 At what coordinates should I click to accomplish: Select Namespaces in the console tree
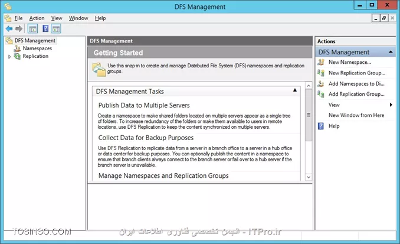(37, 48)
